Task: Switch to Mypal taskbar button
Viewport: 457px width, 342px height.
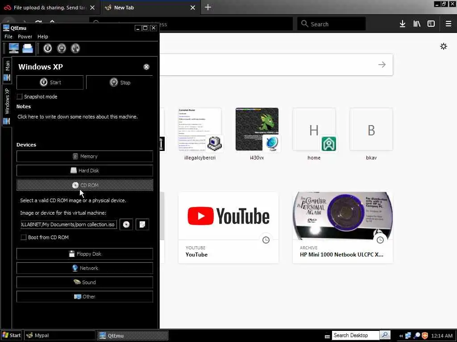Action: coord(59,335)
